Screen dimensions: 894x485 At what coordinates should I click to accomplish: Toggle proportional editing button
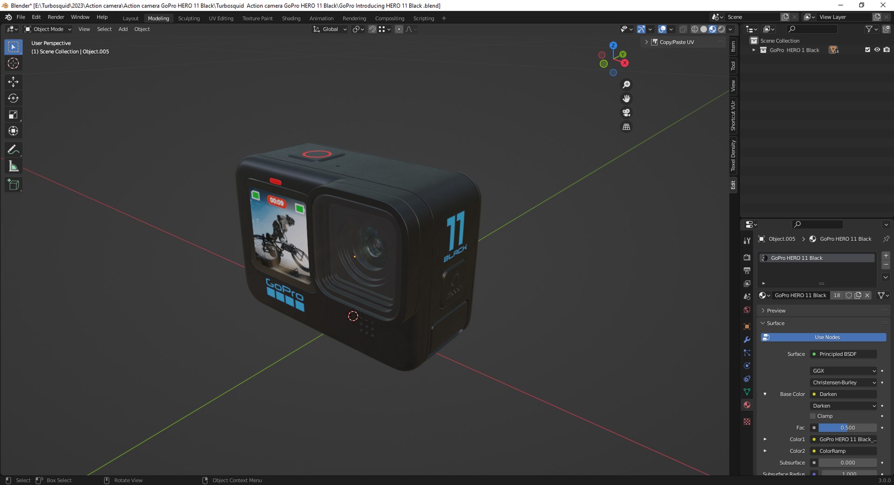(399, 29)
